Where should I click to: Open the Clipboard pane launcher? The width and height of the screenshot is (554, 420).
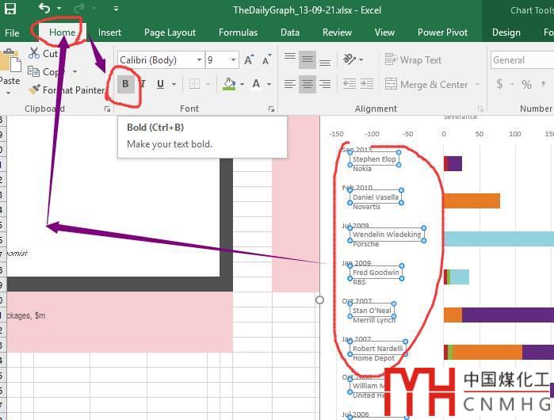tap(108, 109)
